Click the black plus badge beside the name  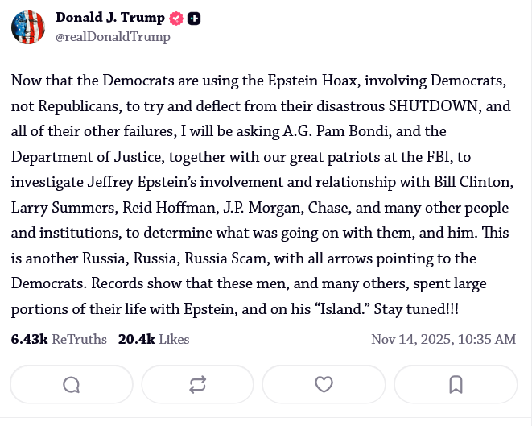(x=194, y=19)
